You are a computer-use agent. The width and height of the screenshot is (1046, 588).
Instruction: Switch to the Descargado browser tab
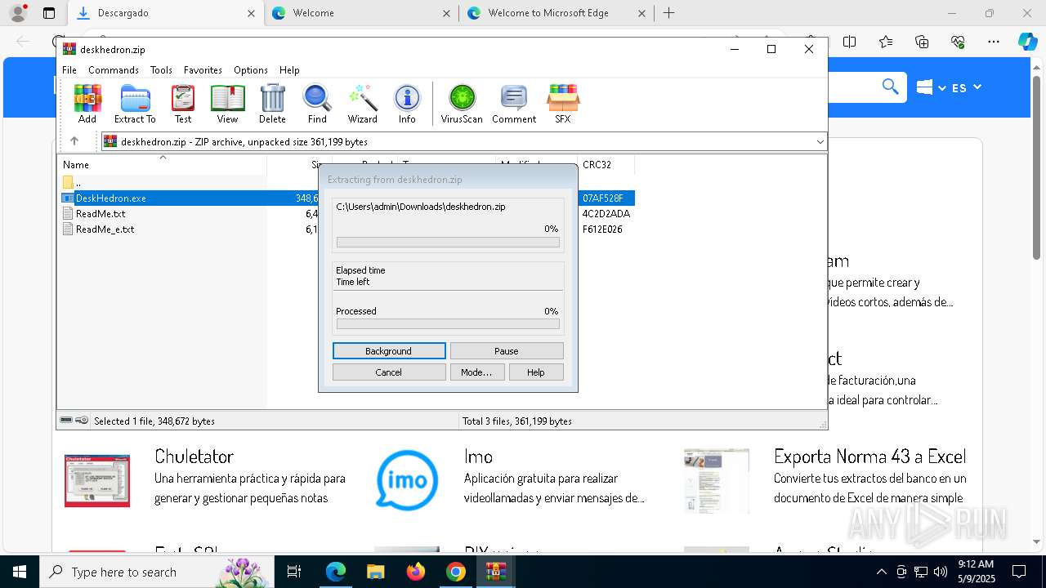(165, 13)
